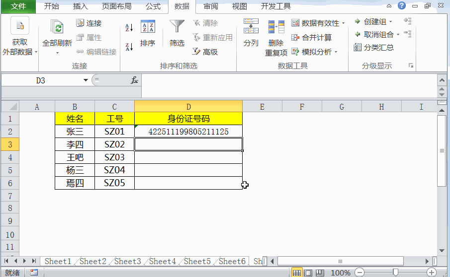
Task: Expand the Name Box dropdown arrow
Action: (86, 80)
